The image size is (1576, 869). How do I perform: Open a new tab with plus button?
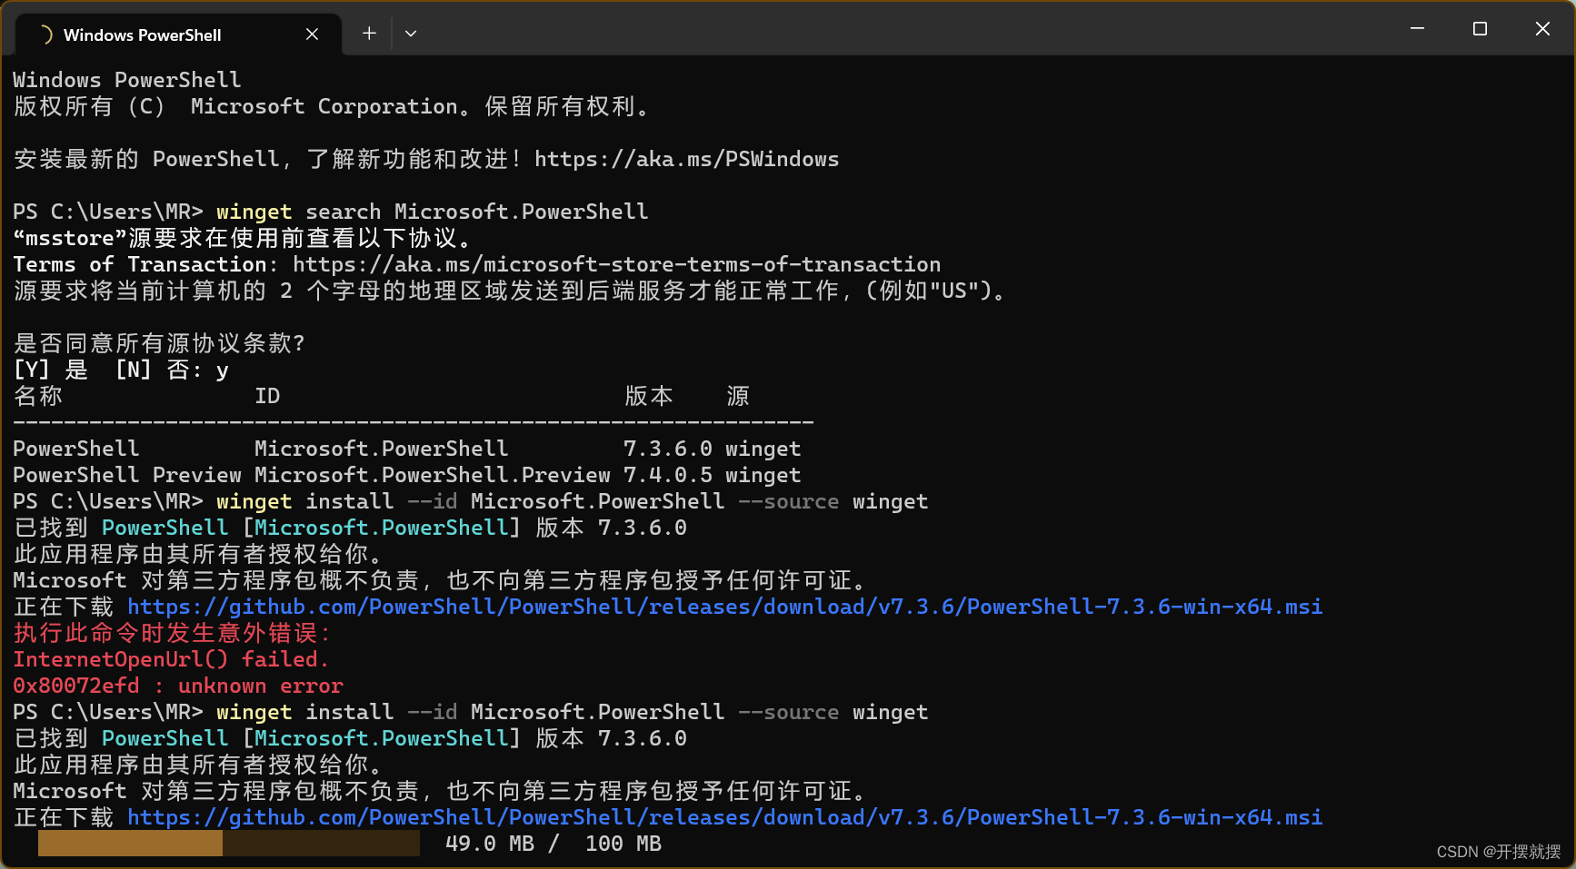(x=369, y=34)
